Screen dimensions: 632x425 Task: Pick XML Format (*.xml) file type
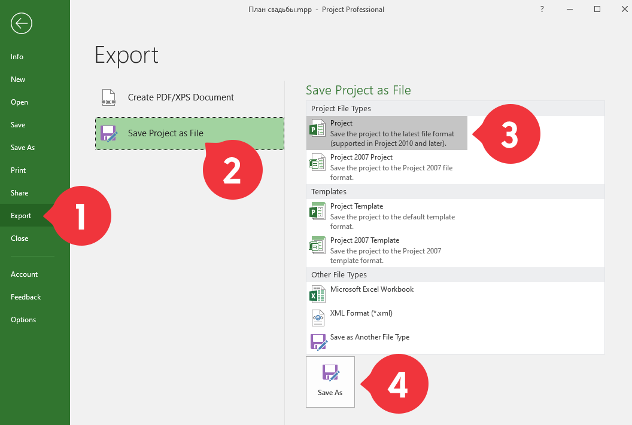(x=387, y=318)
